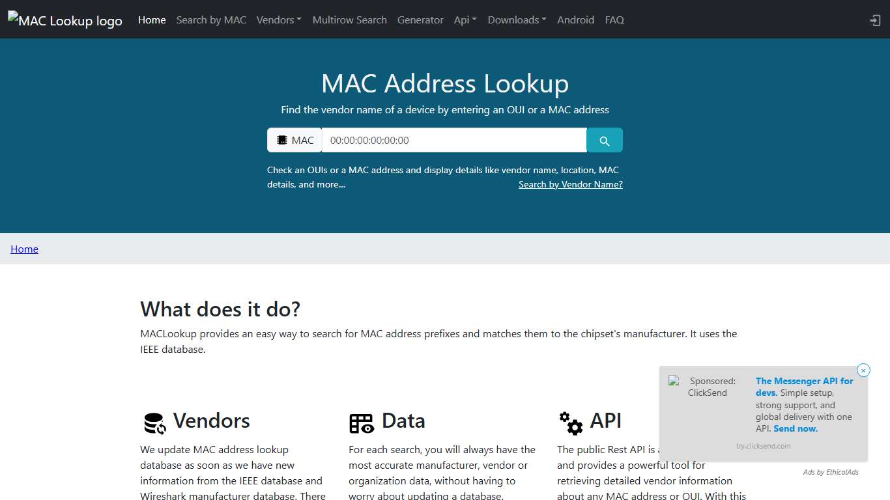Click the Send now ad link
This screenshot has width=890, height=500.
[x=795, y=428]
